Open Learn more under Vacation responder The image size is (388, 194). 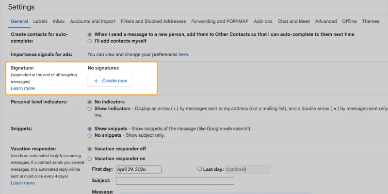[23, 183]
